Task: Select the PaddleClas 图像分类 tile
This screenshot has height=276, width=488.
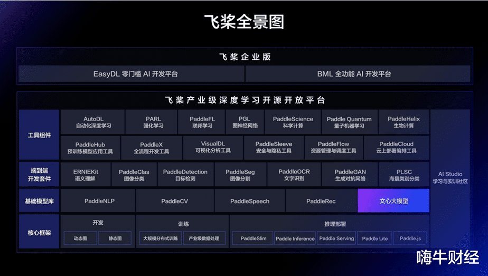Action: (x=134, y=174)
